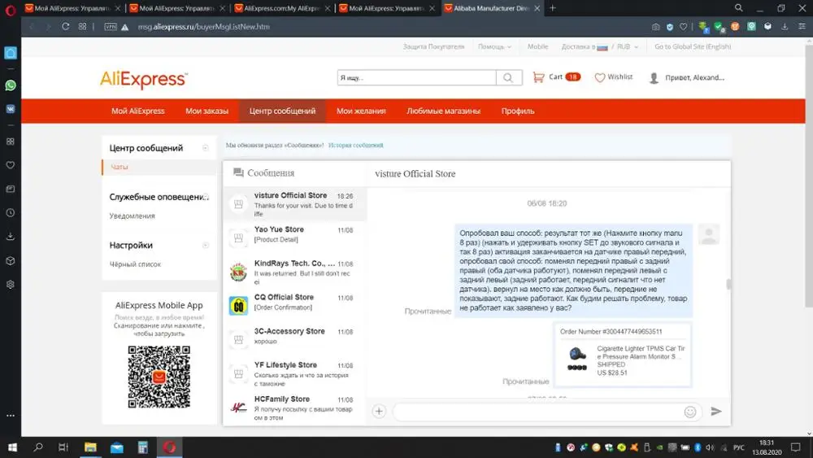Open Mail app from taskbar
The width and height of the screenshot is (813, 458).
(x=116, y=447)
